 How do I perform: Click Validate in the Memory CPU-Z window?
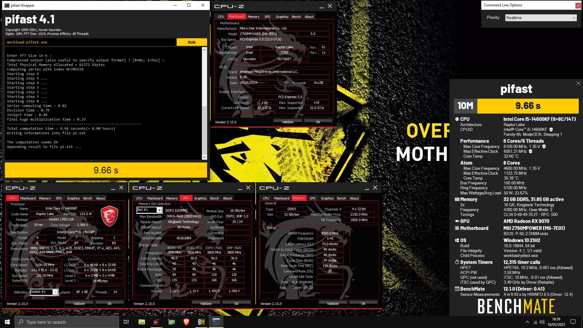click(333, 304)
